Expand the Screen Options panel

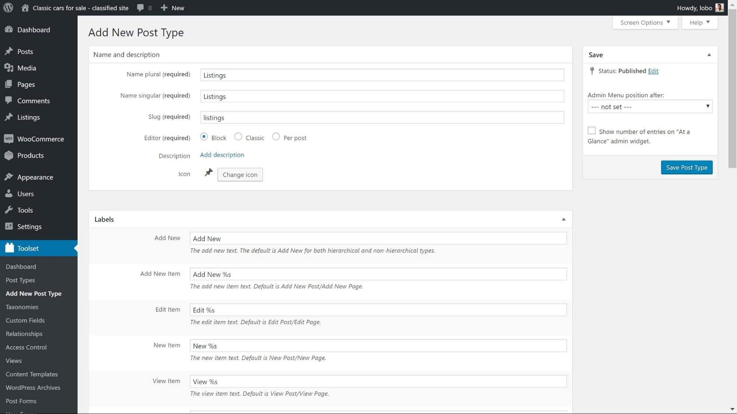pyautogui.click(x=645, y=22)
